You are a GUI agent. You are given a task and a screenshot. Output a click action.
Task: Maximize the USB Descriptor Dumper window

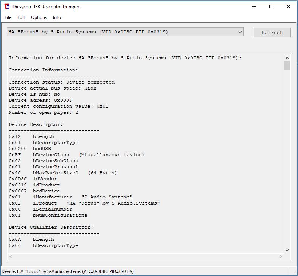(x=271, y=6)
